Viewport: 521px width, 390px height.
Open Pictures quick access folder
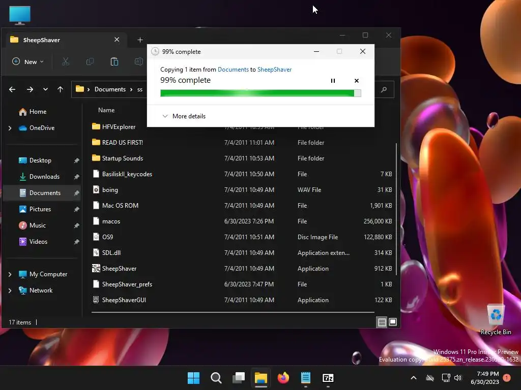coord(35,209)
